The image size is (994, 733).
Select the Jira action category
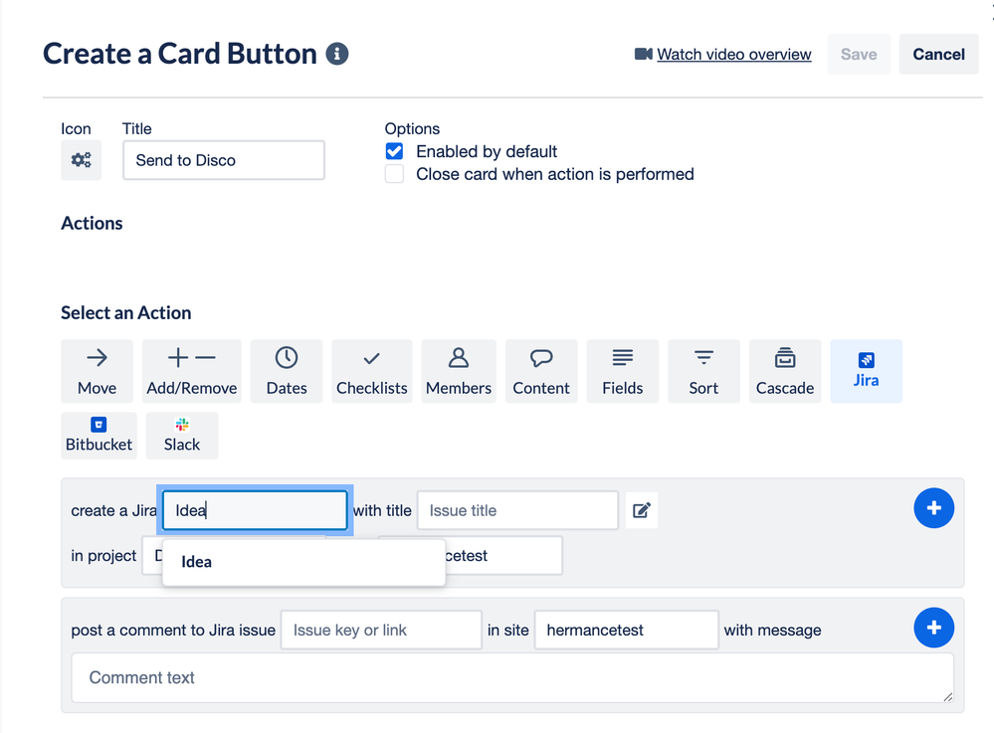(x=866, y=371)
